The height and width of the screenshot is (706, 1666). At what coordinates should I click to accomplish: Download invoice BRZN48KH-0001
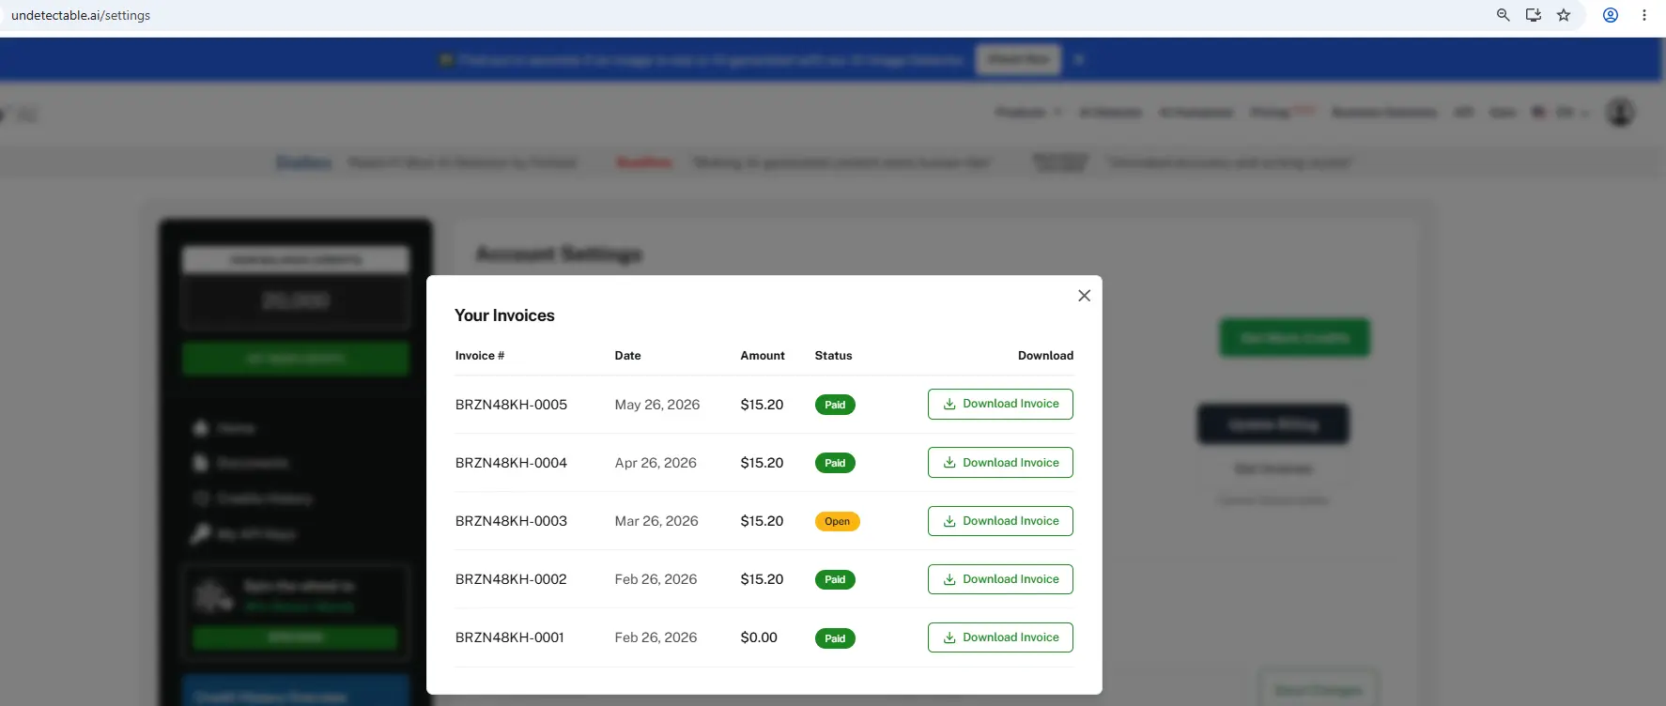(x=1000, y=637)
